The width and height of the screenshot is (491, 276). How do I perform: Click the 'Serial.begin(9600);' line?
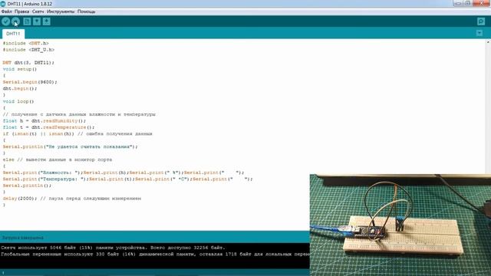(30, 82)
